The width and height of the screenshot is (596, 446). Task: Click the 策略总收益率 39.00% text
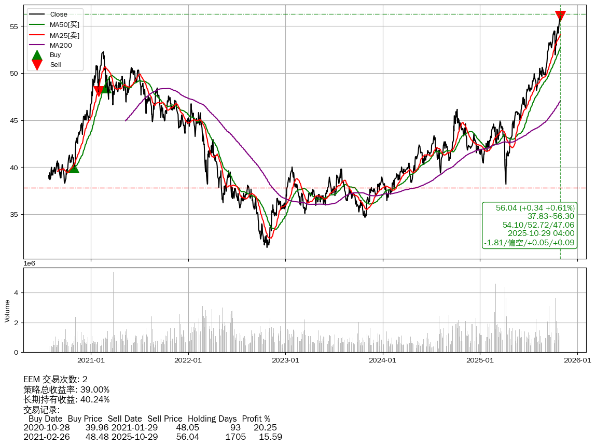click(66, 389)
